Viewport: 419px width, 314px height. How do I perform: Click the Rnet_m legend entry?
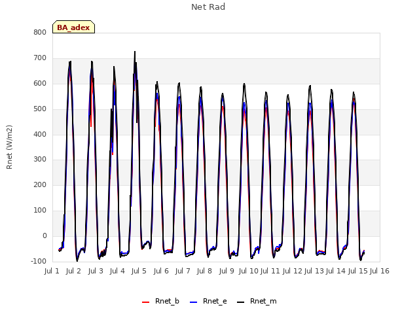[257, 302]
